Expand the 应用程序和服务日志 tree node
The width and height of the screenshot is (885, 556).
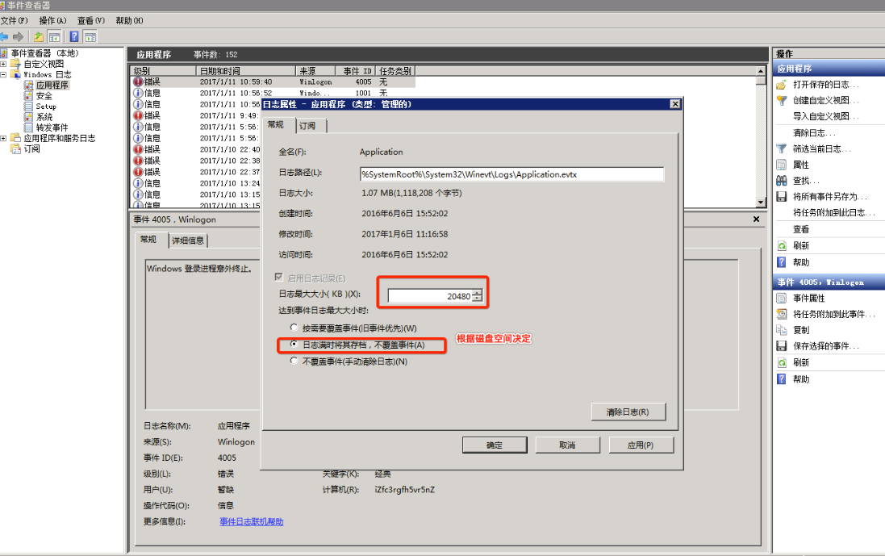tap(4, 138)
